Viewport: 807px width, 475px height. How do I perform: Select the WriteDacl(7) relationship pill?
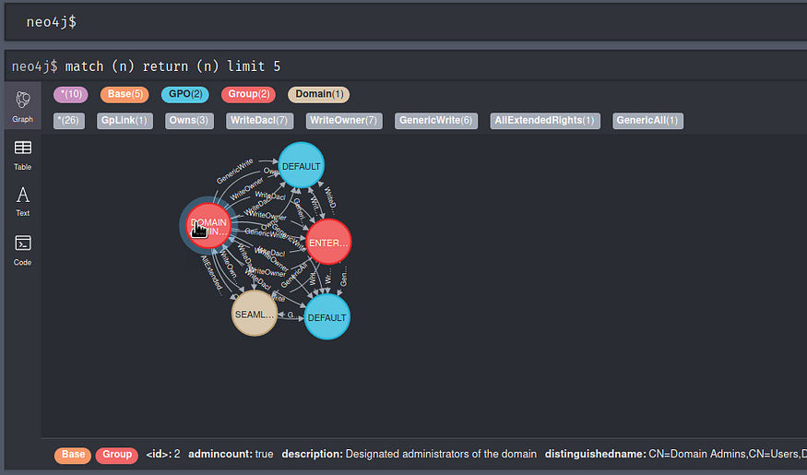point(259,121)
